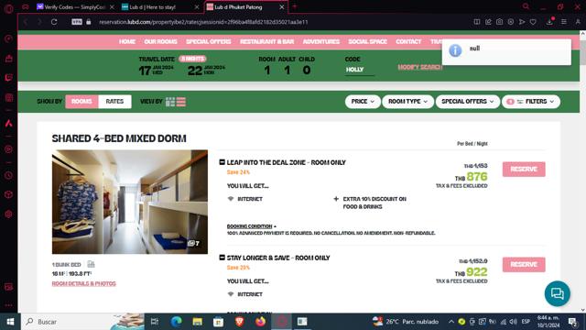The image size is (586, 330).
Task: Open the downloads icon in the toolbar
Action: (x=549, y=22)
